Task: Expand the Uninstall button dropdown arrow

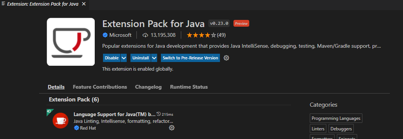Action: (x=154, y=58)
